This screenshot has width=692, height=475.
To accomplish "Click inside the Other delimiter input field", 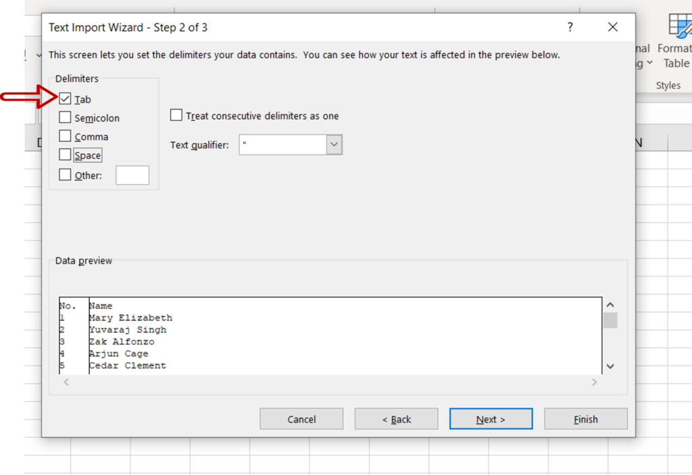I will [x=132, y=174].
